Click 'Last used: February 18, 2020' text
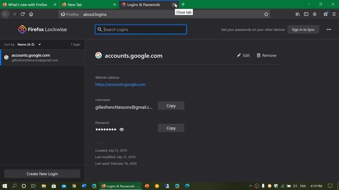Viewport: 339px width, 190px height. pyautogui.click(x=116, y=164)
